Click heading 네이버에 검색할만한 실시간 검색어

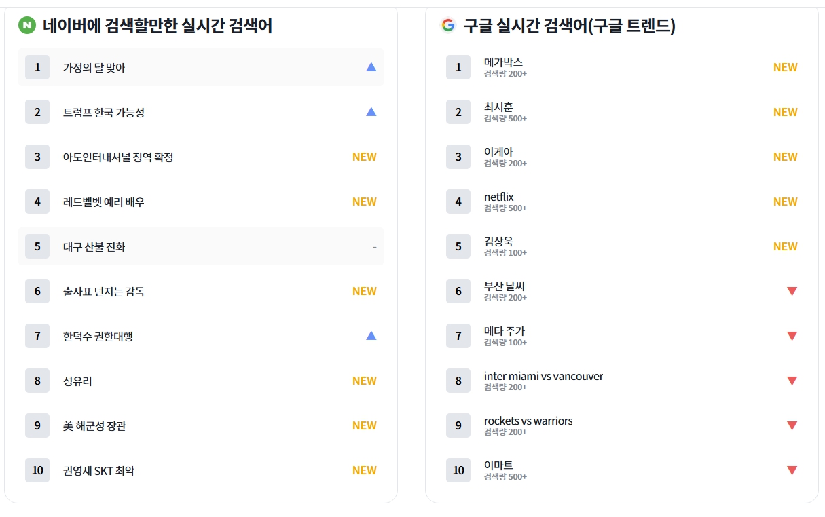(x=158, y=26)
